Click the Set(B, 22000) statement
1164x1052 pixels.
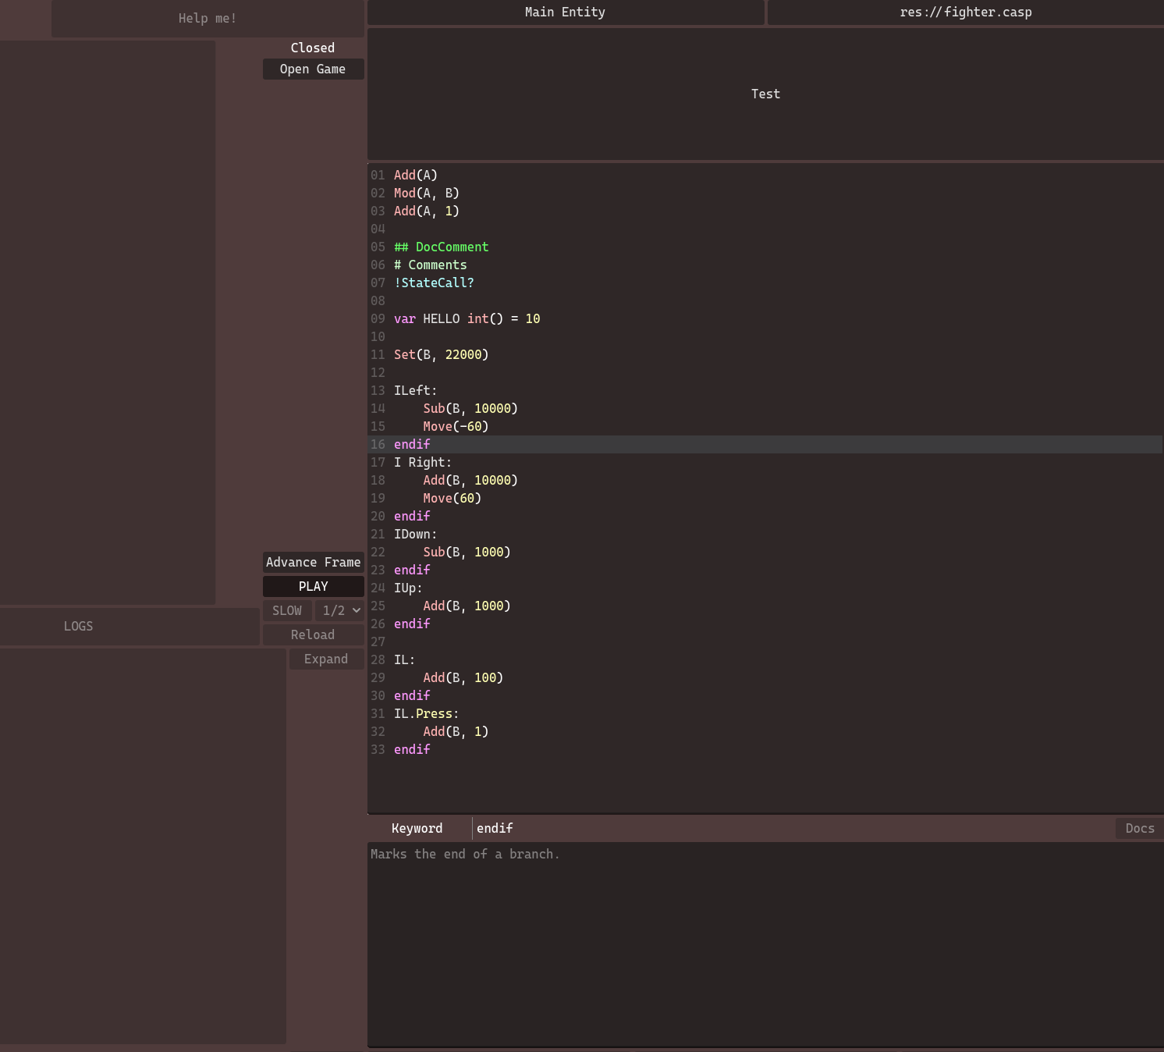click(442, 354)
